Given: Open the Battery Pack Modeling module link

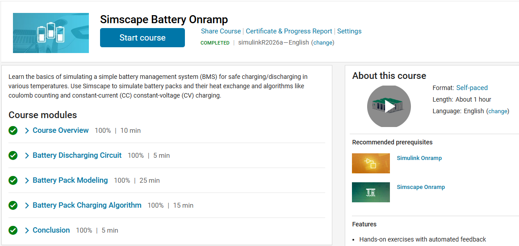Looking at the screenshot, I should pyautogui.click(x=70, y=180).
